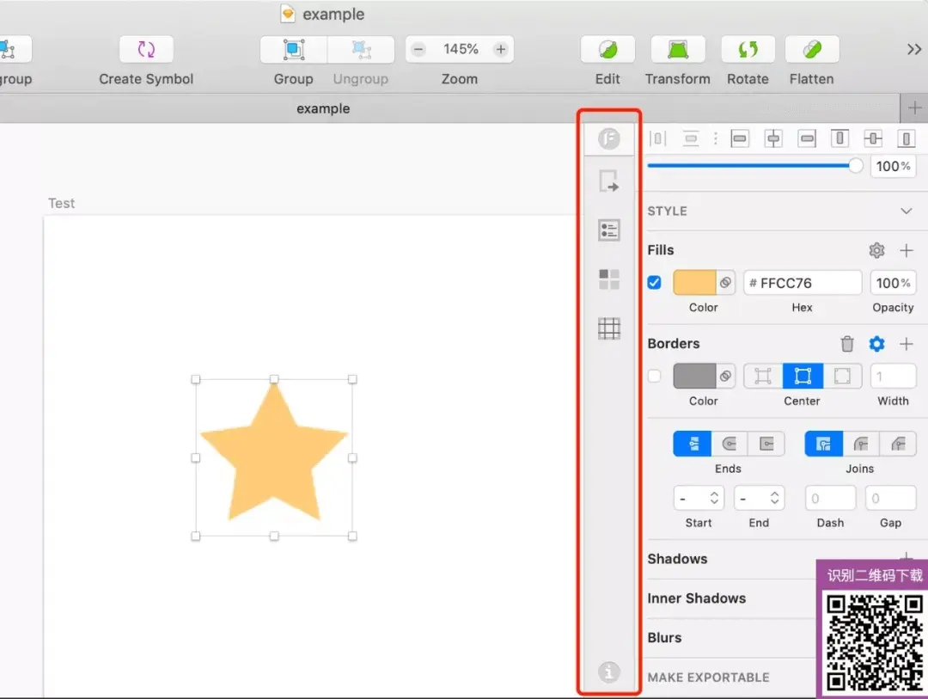Collapse the STYLE section chevron
This screenshot has height=699, width=928.
point(907,212)
